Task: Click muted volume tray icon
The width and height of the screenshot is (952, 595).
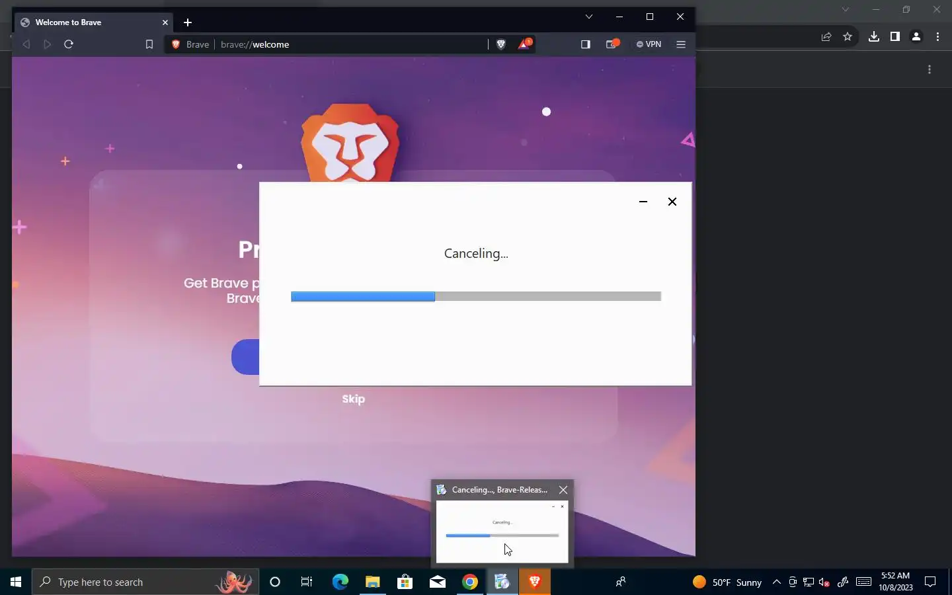Action: [824, 582]
